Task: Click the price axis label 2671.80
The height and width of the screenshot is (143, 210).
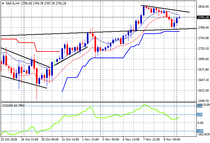Action: point(203,69)
